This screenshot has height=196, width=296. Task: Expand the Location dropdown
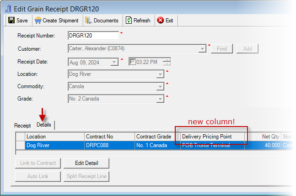coord(160,74)
